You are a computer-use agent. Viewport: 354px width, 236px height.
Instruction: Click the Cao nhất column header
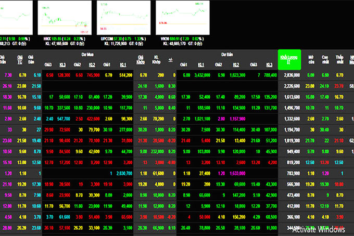point(325,59)
